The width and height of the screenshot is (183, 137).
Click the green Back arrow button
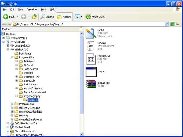tap(6, 17)
